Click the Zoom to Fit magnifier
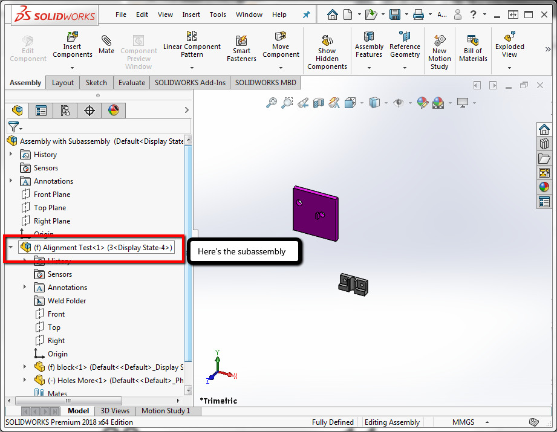This screenshot has width=557, height=432. click(272, 103)
